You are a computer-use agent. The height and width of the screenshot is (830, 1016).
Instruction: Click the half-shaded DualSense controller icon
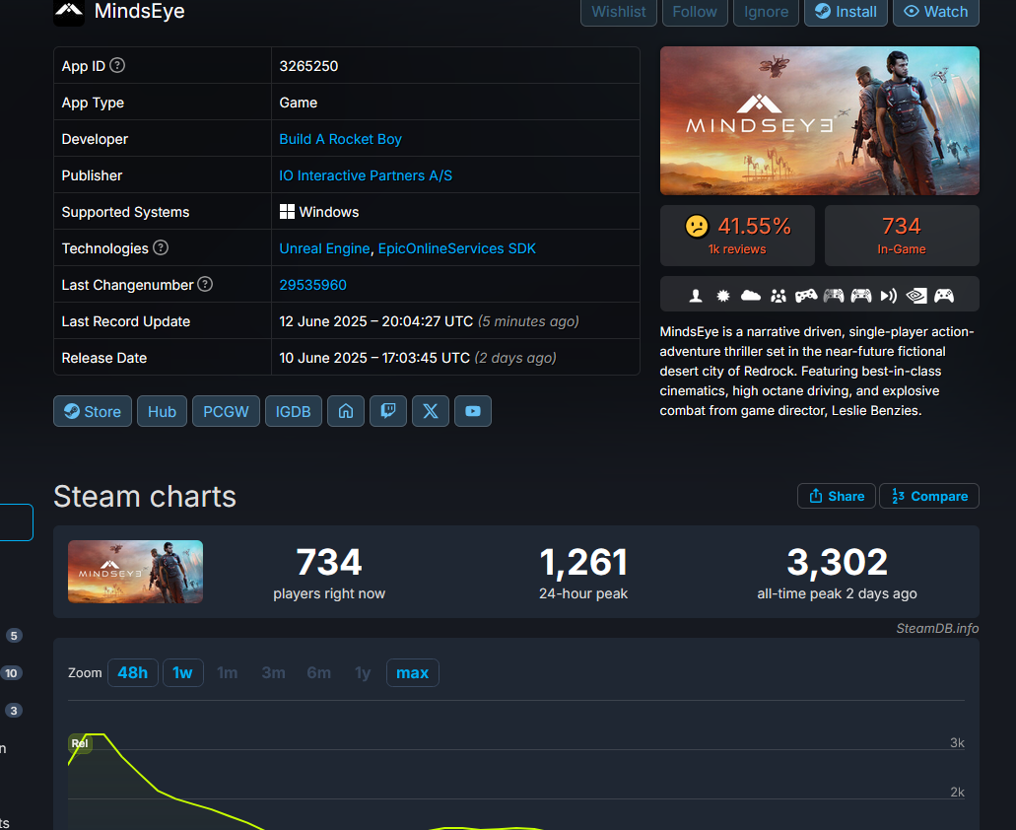point(834,296)
